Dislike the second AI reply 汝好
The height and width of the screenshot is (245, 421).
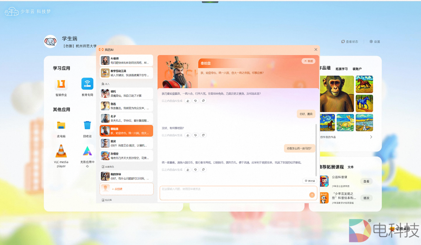click(x=196, y=135)
